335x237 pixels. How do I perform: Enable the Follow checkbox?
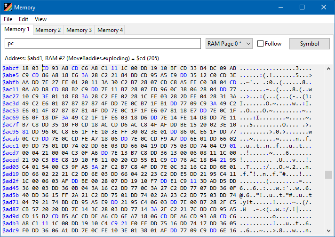(x=261, y=44)
